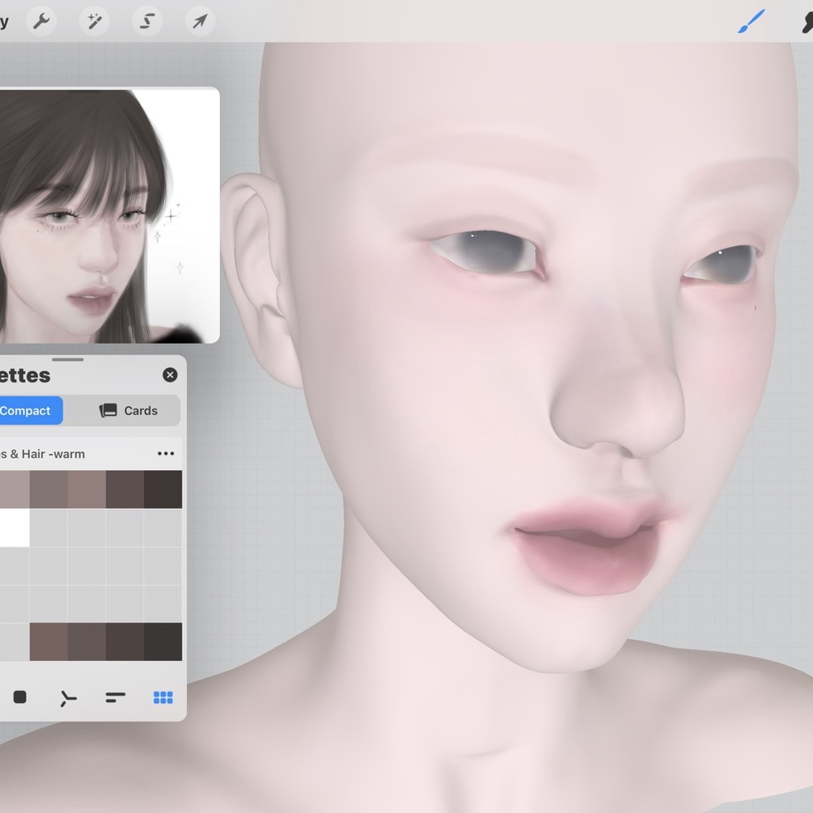This screenshot has height=813, width=813.
Task: Pick the medium gray-brown swatch in top row
Action: coord(49,489)
